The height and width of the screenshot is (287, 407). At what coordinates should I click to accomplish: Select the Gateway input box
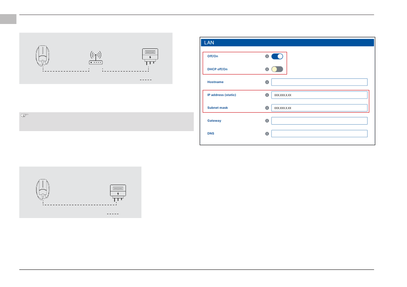[x=319, y=121]
